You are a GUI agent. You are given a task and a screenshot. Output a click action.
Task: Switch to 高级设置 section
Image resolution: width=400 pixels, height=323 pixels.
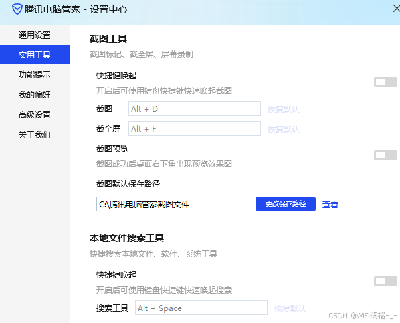[x=35, y=114]
